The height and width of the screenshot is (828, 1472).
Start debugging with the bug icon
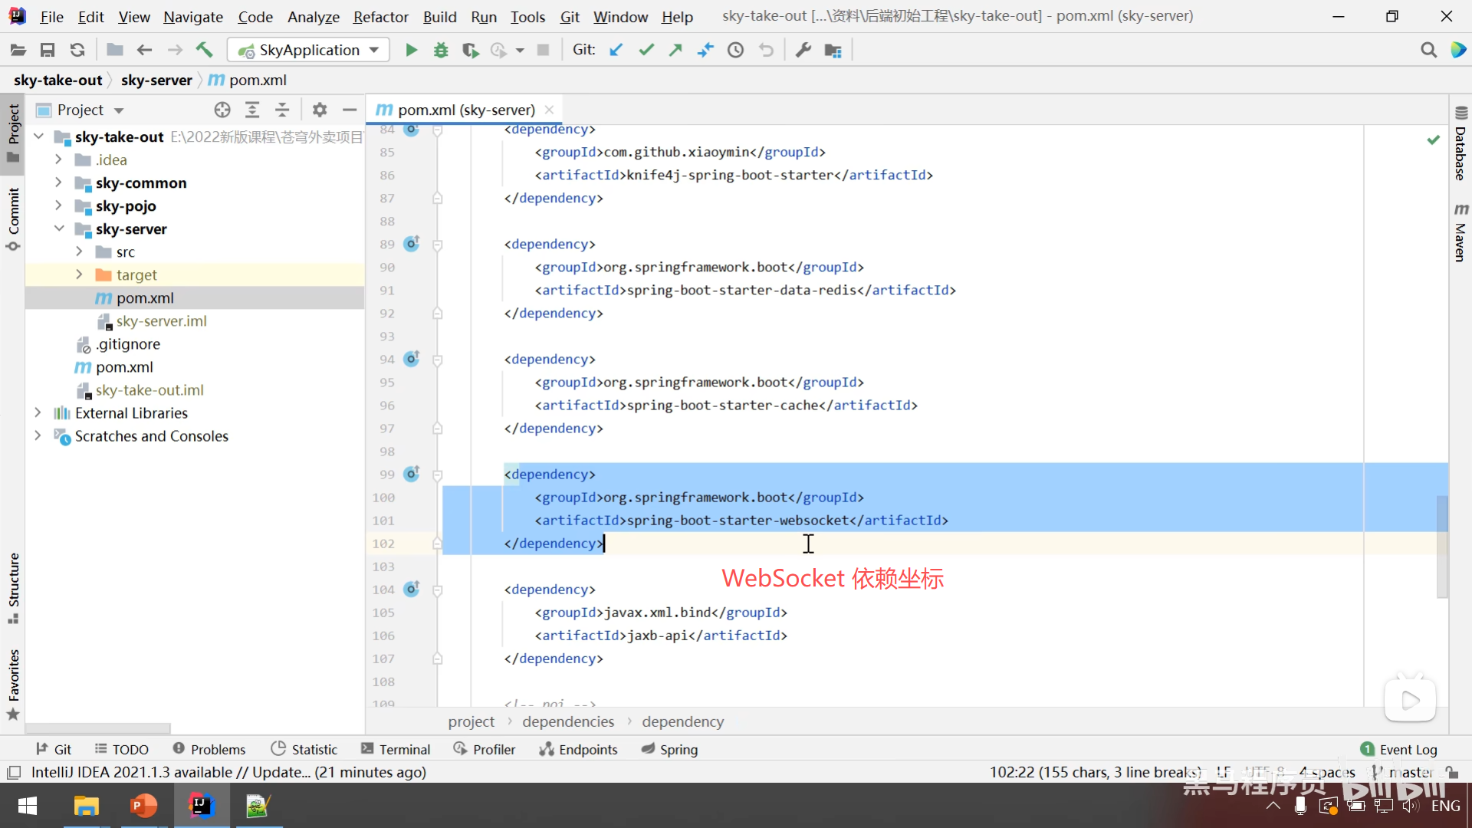(441, 50)
